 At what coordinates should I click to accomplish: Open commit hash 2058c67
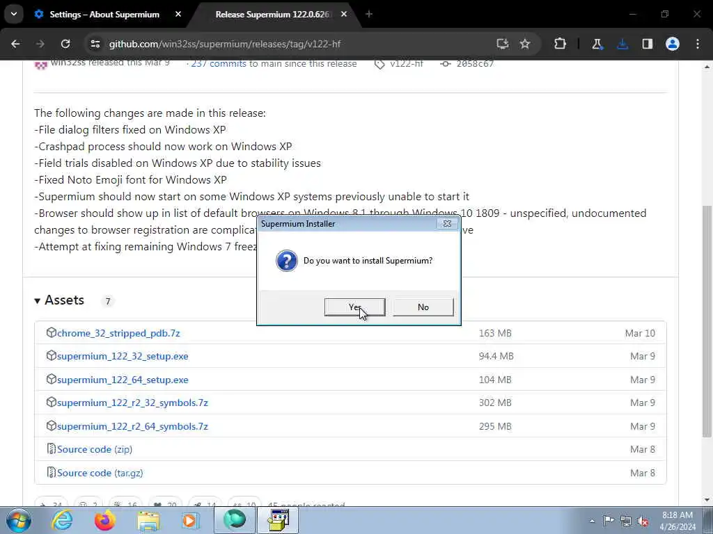tap(475, 63)
